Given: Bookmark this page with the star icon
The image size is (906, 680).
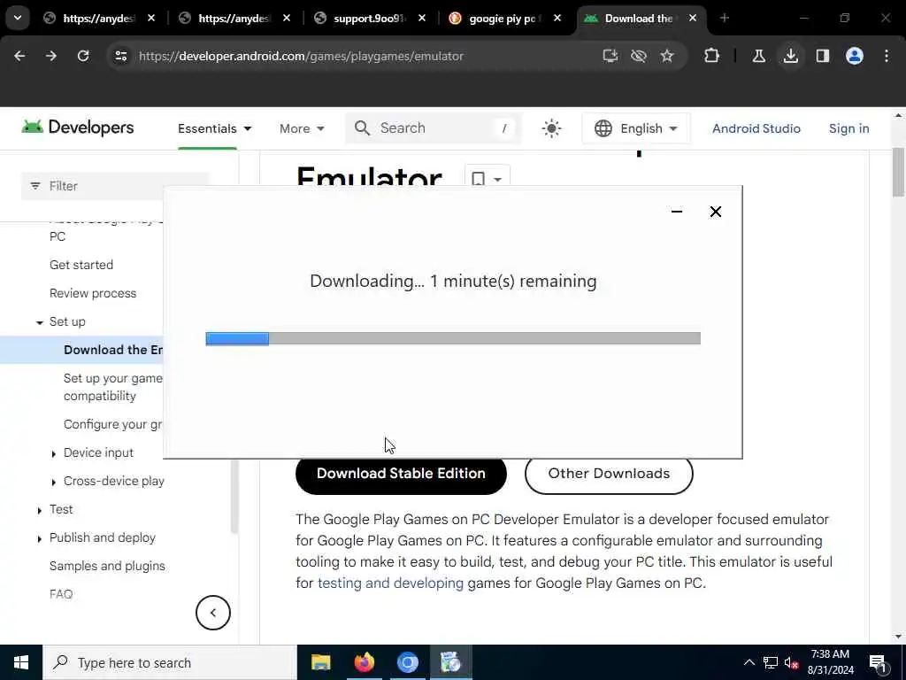Looking at the screenshot, I should 667,56.
